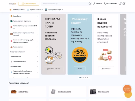Click the шар заливки category icon
This screenshot has width=135, height=101.
click(x=12, y=27)
